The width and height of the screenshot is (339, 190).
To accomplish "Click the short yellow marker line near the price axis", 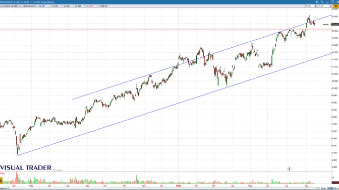I will (x=325, y=25).
